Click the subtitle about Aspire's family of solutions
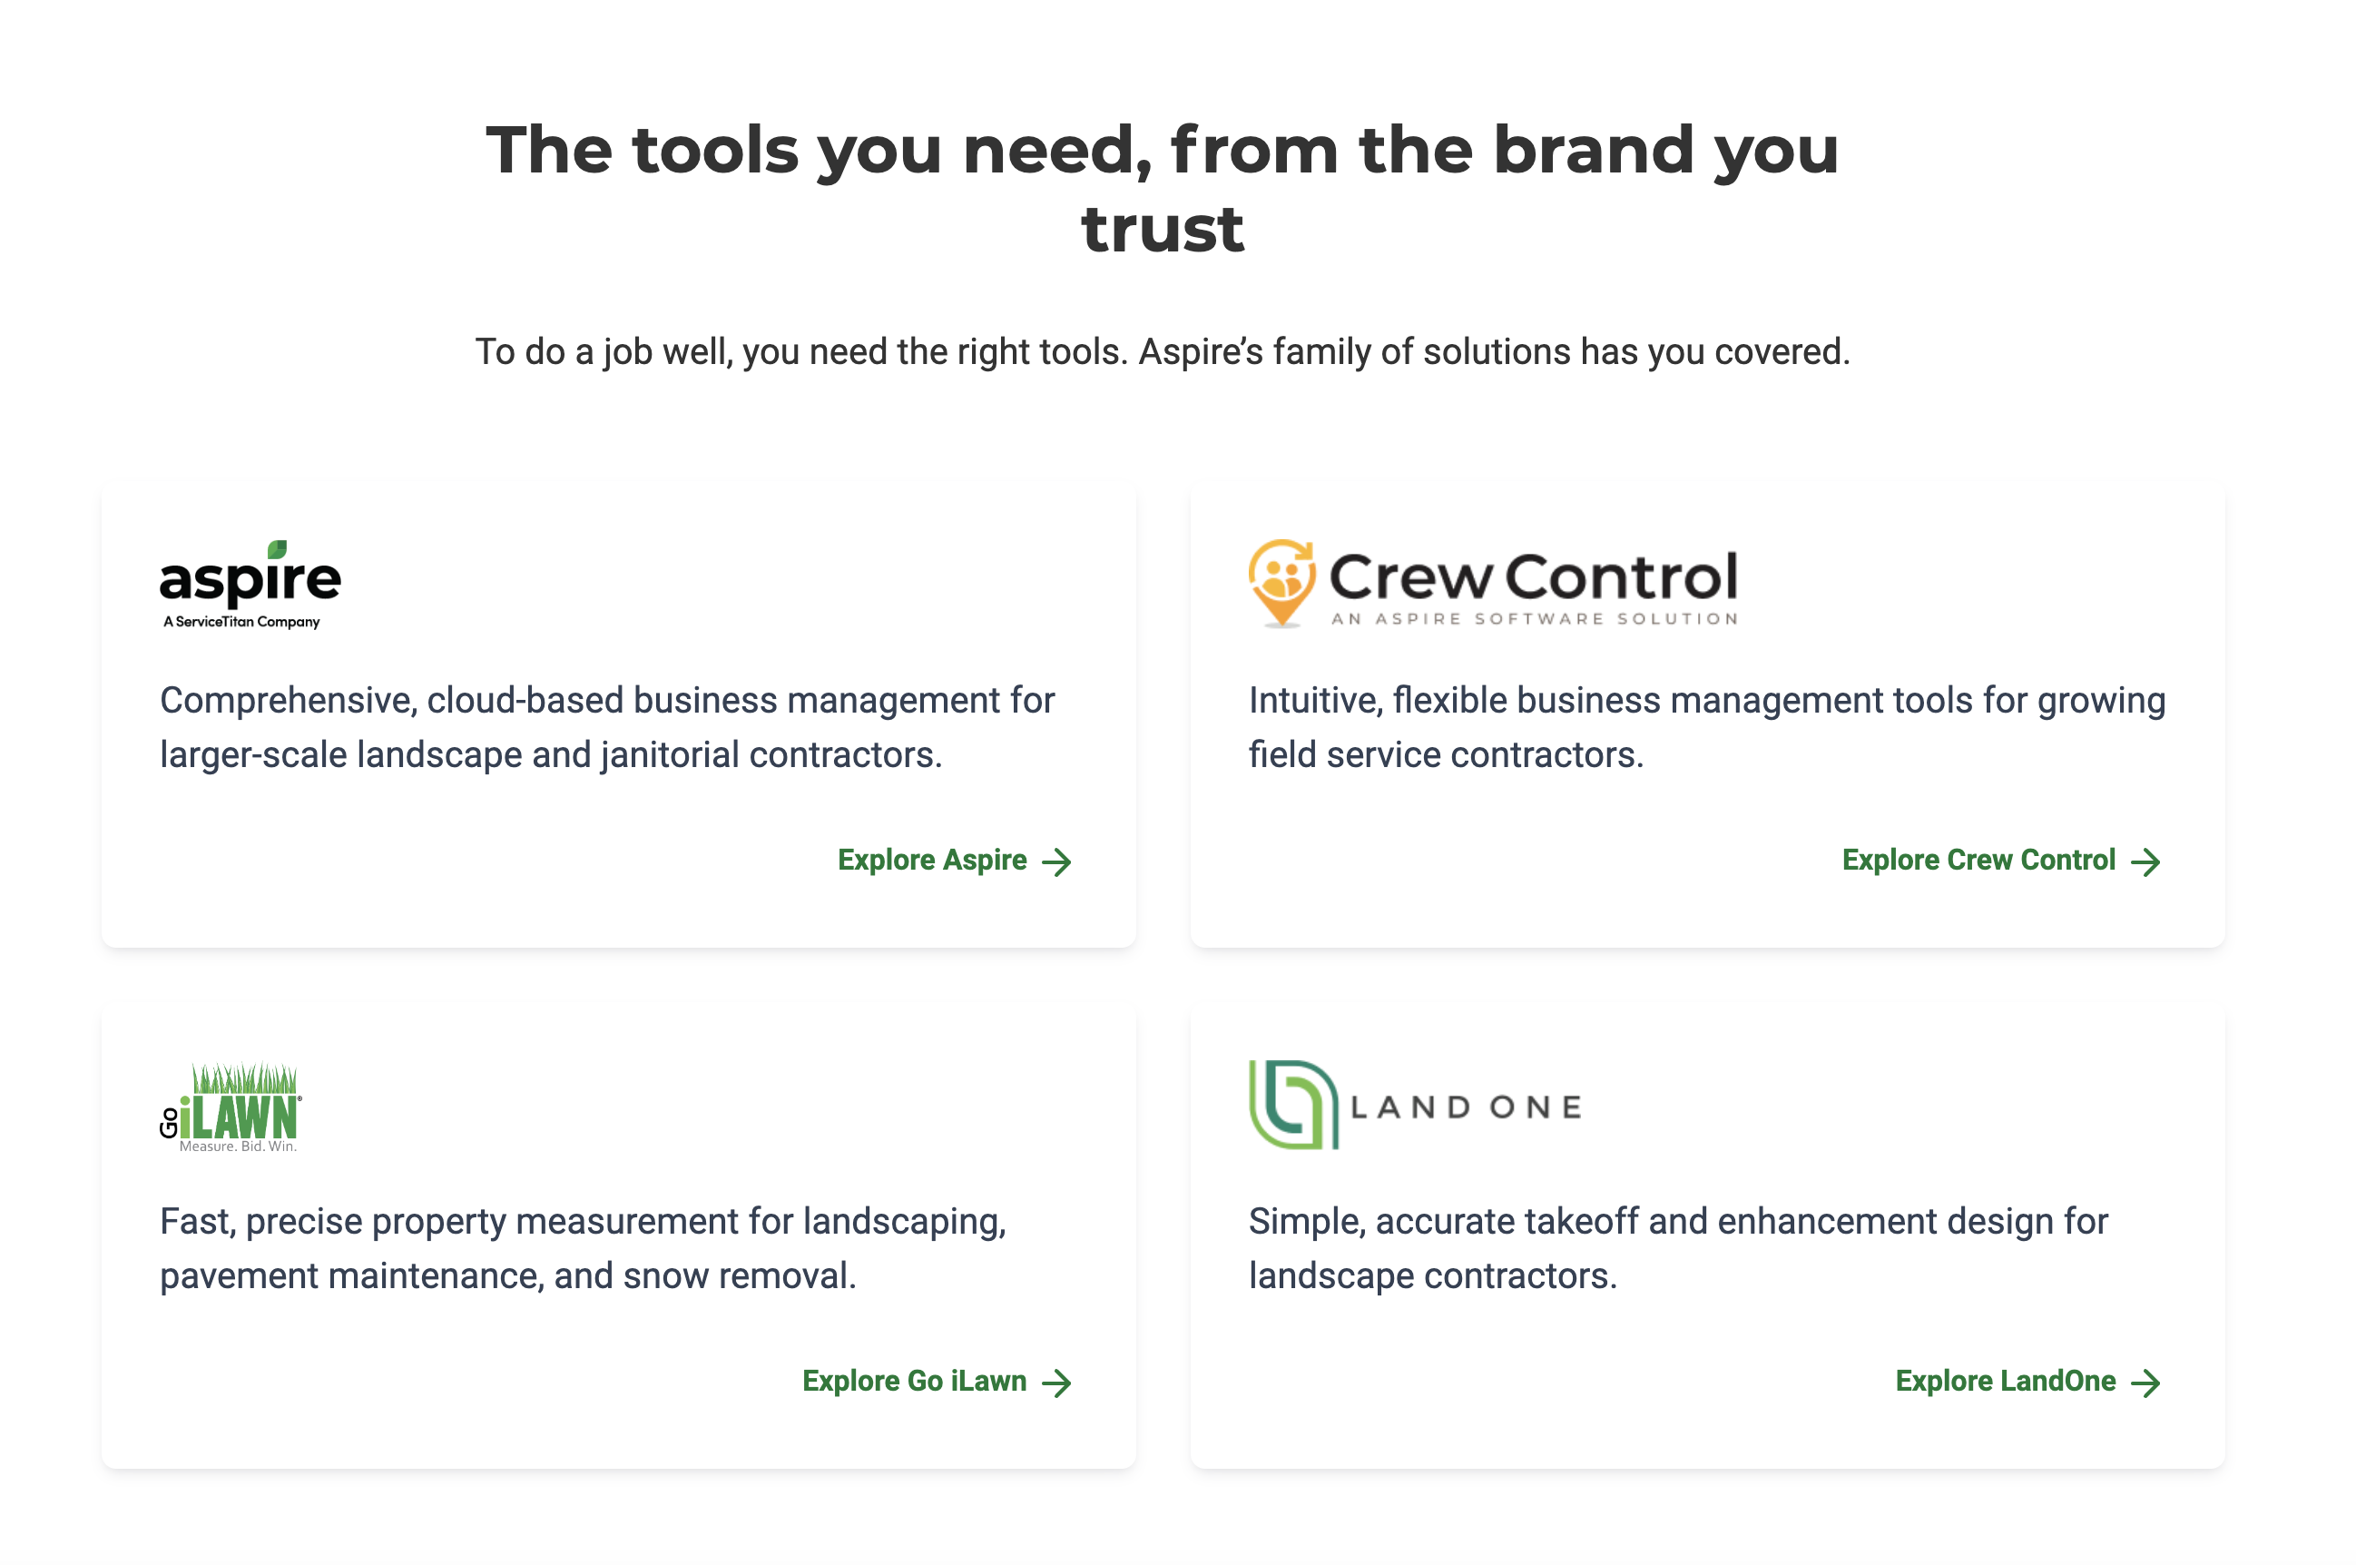Image resolution: width=2356 pixels, height=1565 pixels. [x=1163, y=352]
